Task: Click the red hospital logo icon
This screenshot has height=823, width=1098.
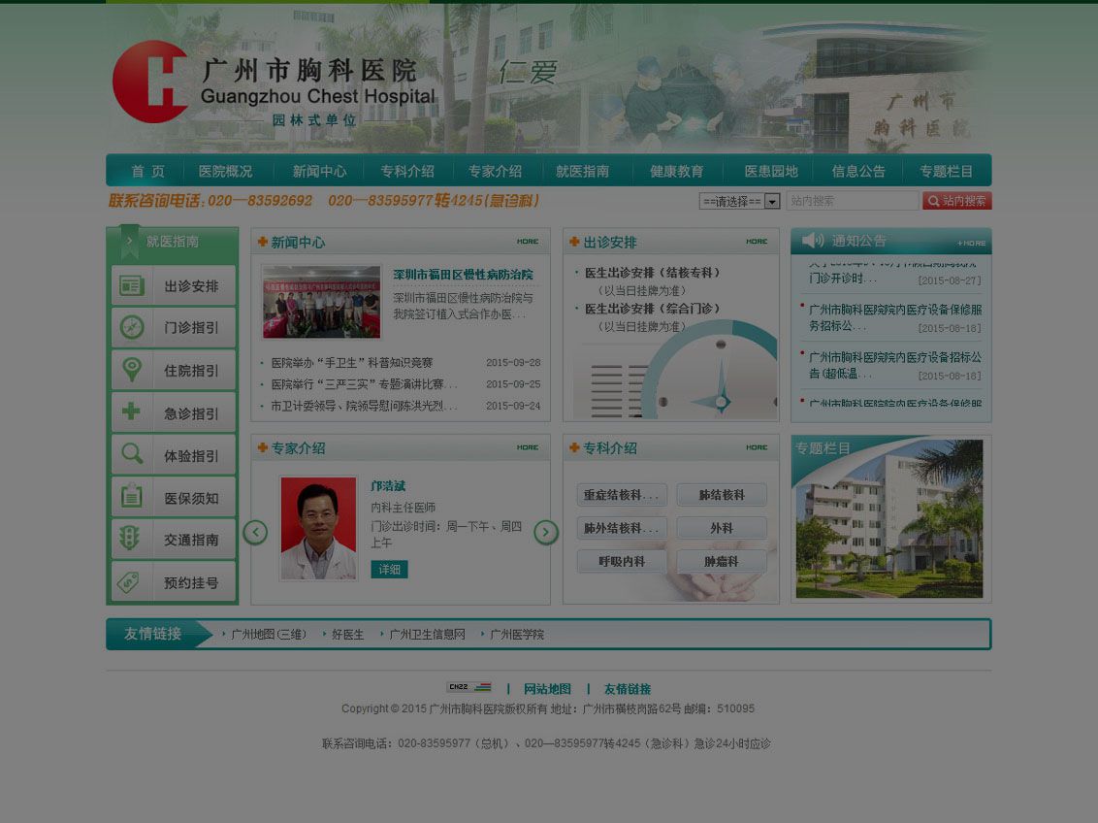Action: (x=149, y=82)
